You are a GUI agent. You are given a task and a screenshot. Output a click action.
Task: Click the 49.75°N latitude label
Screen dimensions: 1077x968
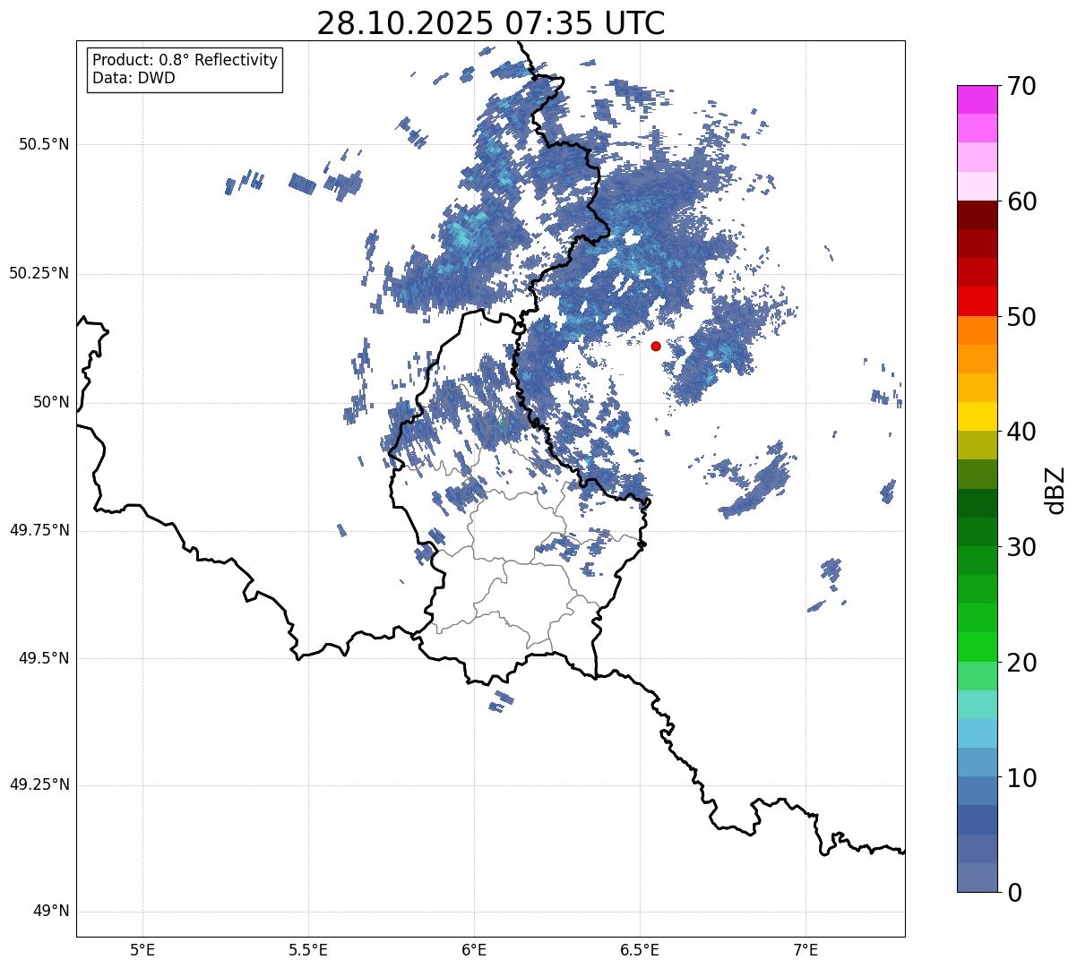pyautogui.click(x=39, y=530)
